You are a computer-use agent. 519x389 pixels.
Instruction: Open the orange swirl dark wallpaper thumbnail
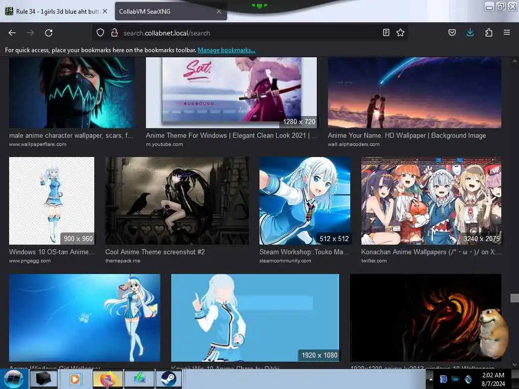(x=426, y=318)
